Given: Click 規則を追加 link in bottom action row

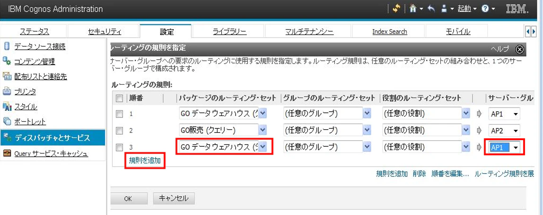Looking at the screenshot, I should click(x=392, y=174).
